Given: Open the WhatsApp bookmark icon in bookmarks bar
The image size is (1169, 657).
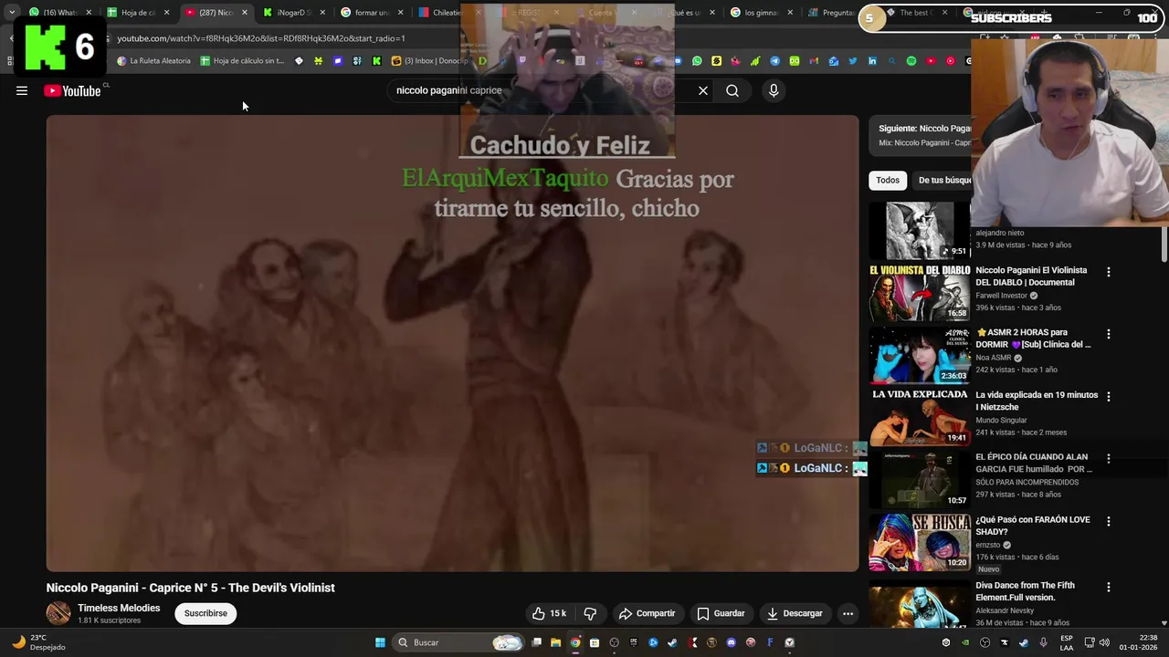Looking at the screenshot, I should pyautogui.click(x=697, y=61).
